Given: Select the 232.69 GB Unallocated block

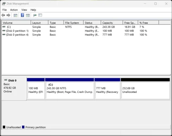Looking at the screenshot, I should pos(145,89).
